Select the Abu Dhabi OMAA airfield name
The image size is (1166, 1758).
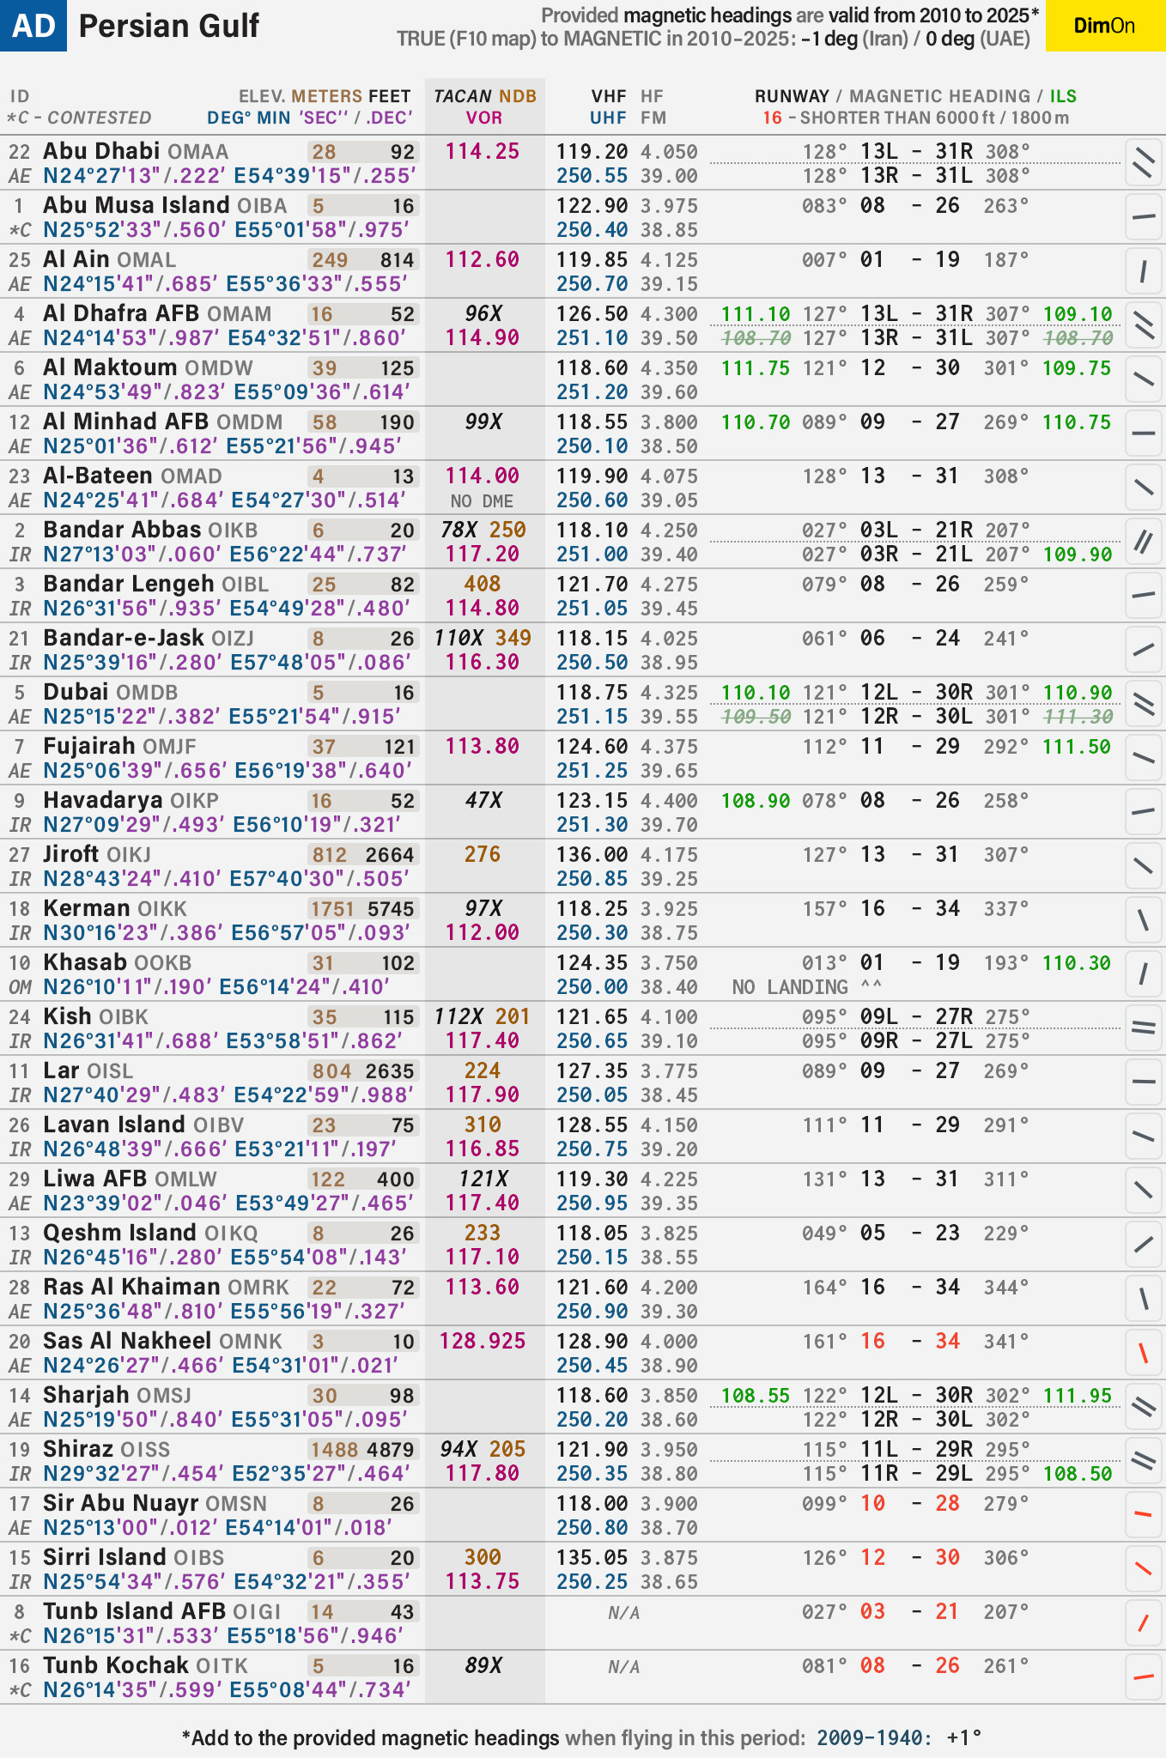click(x=136, y=151)
